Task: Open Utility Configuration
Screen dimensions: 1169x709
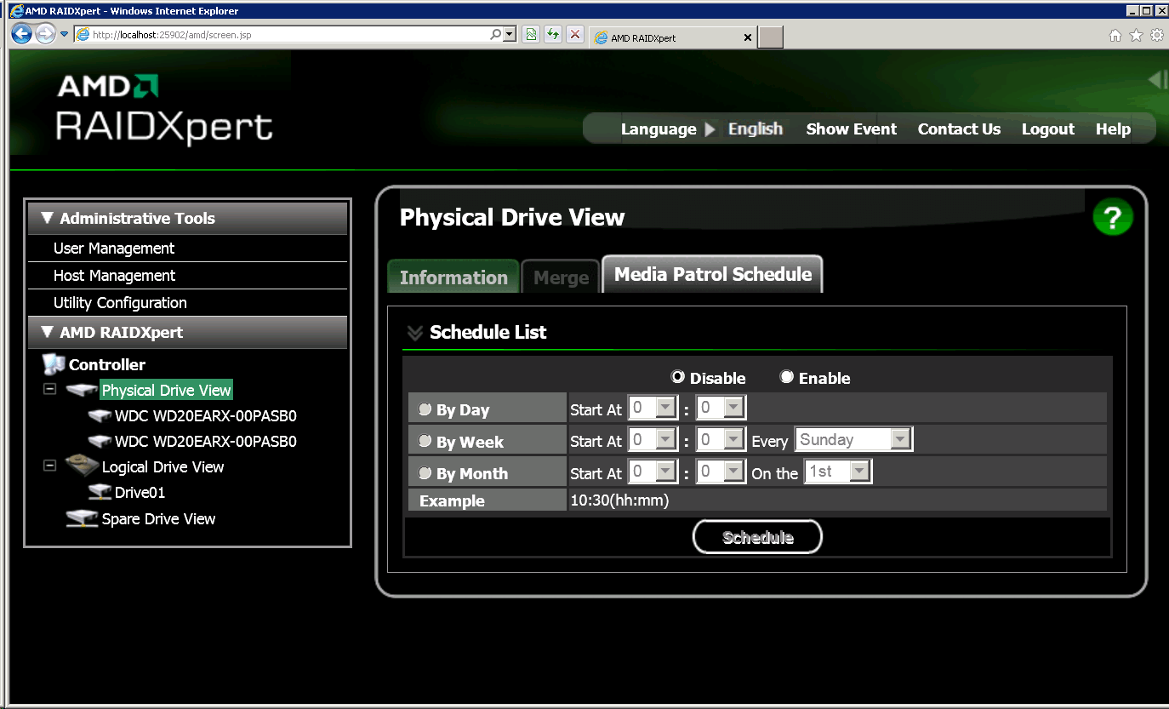Action: pos(120,302)
